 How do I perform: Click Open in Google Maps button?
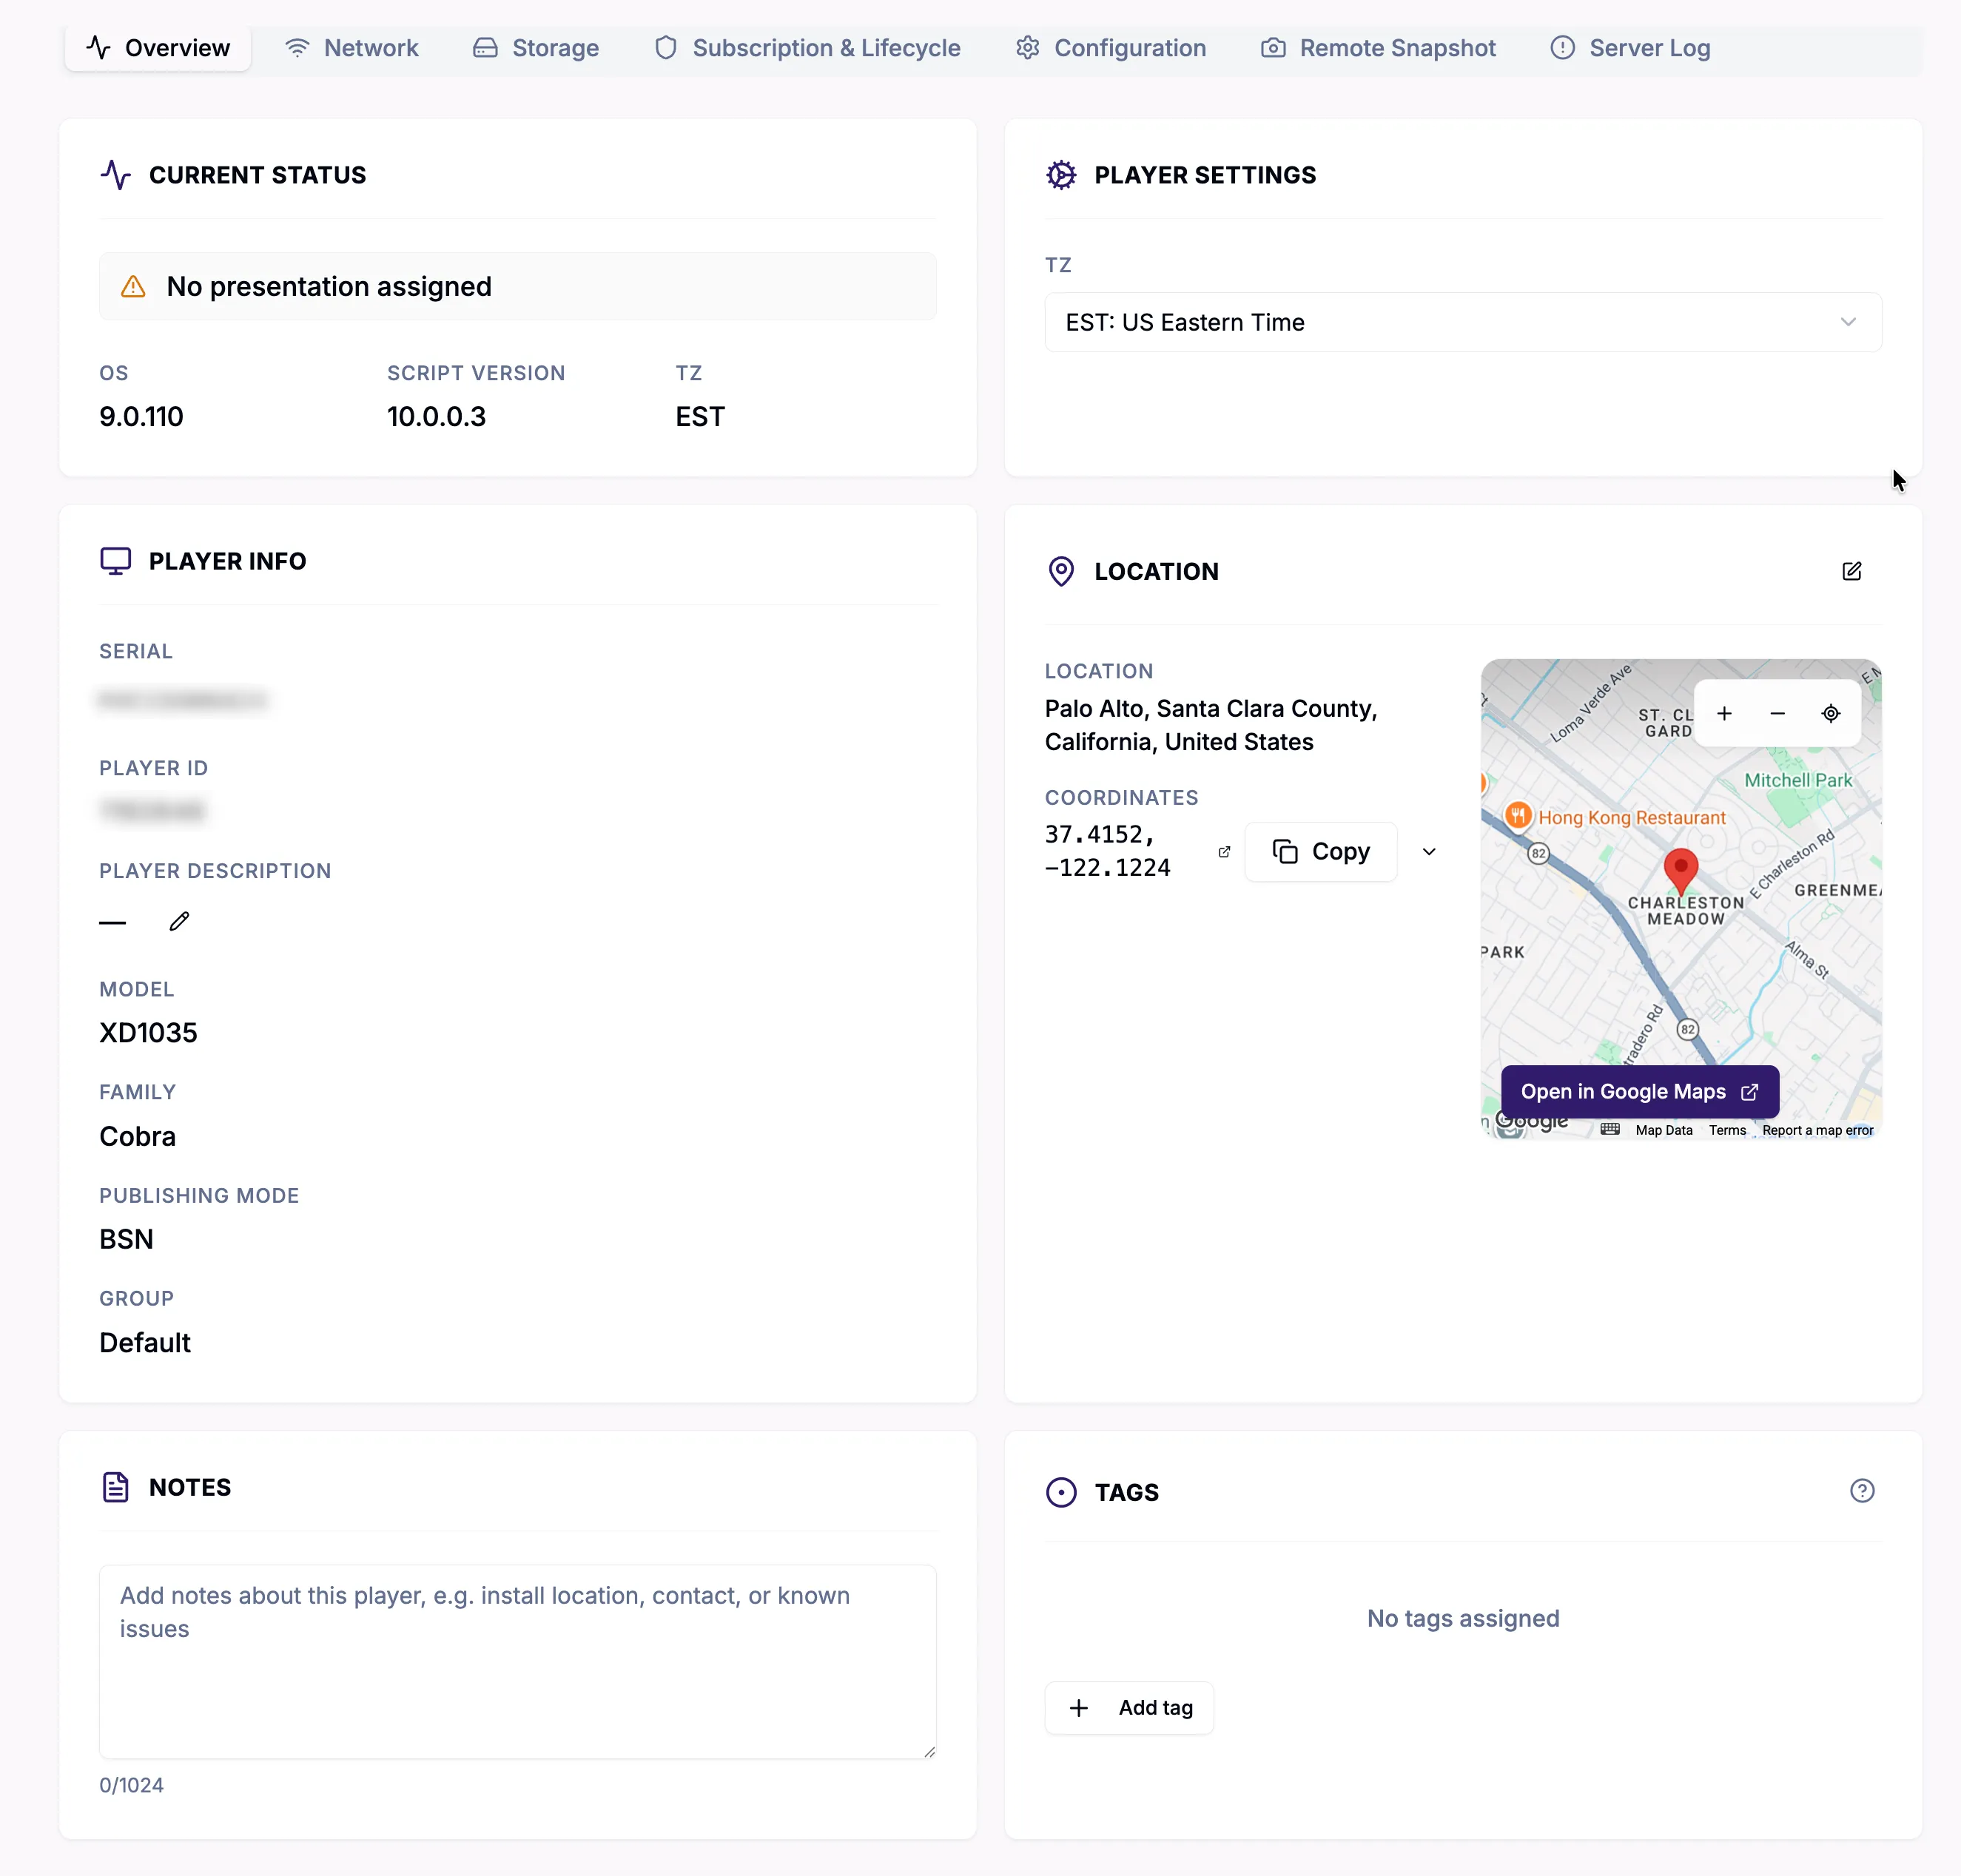click(x=1639, y=1091)
